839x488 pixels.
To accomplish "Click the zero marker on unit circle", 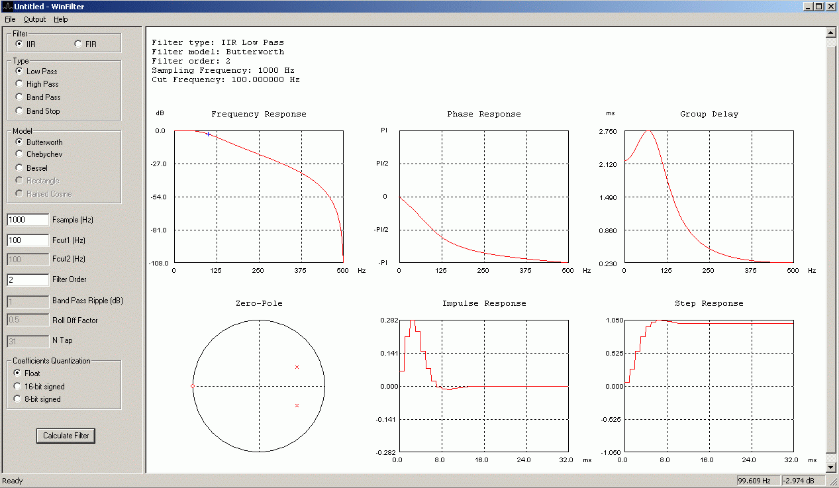I will pyautogui.click(x=192, y=386).
